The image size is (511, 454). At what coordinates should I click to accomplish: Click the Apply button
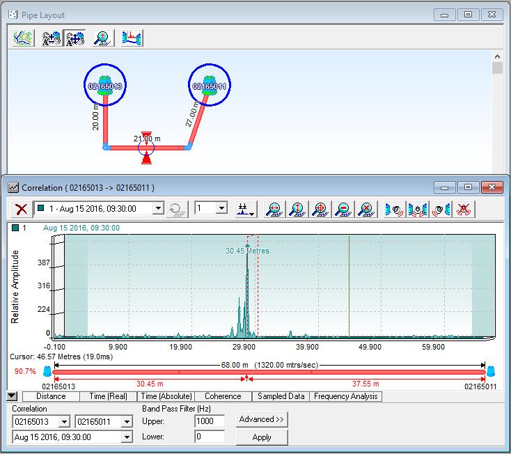(x=262, y=437)
